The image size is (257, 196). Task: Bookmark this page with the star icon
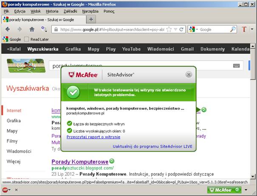169,29
